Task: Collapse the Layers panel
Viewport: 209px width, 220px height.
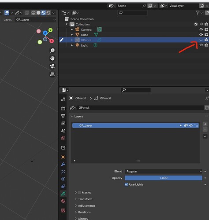Action: 72,116
